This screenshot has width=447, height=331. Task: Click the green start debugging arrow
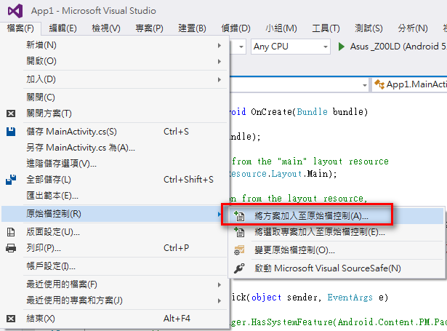(x=342, y=47)
